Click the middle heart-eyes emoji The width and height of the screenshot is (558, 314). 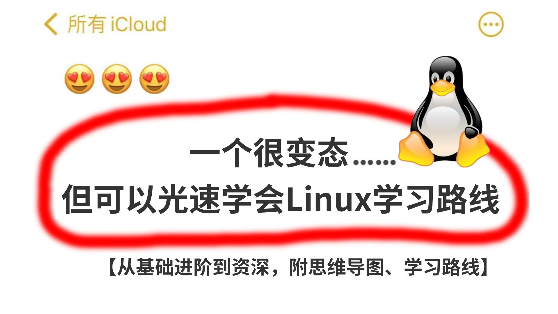[x=117, y=79]
